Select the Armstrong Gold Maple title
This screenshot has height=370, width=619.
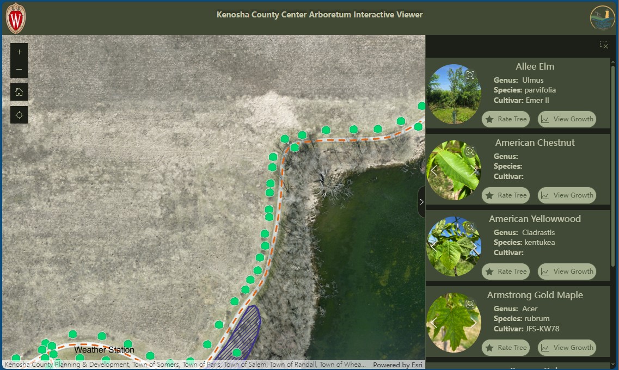point(535,295)
